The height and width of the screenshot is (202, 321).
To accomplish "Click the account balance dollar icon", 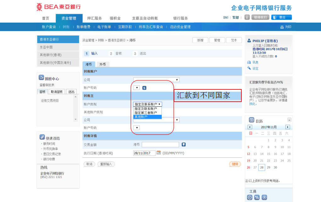I will click(144, 88).
